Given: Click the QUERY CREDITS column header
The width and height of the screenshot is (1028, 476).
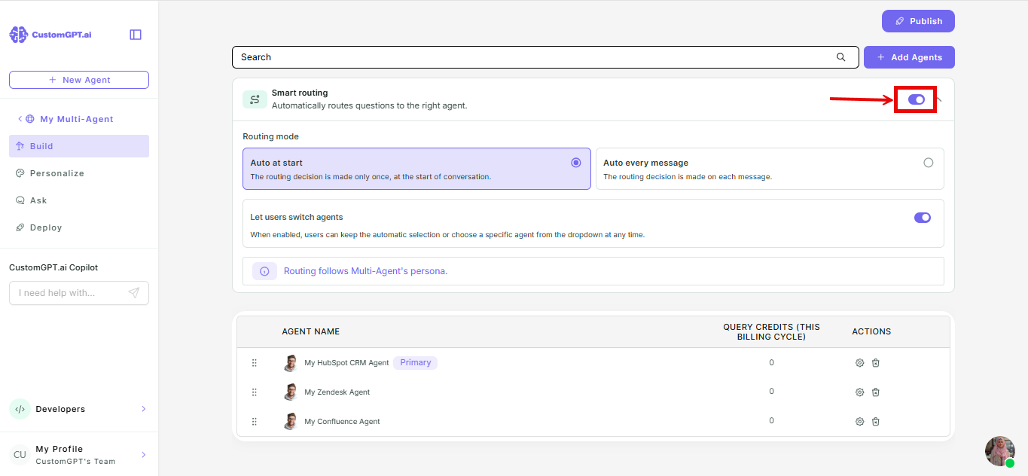Looking at the screenshot, I should (771, 332).
